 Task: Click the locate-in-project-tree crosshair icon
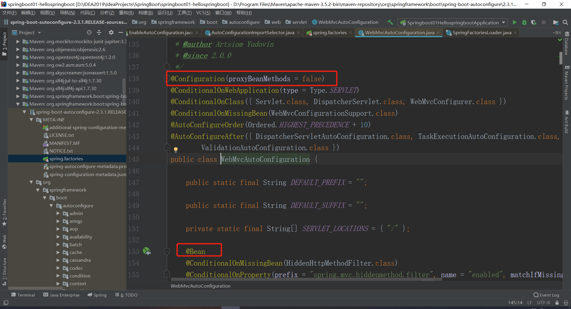coord(89,32)
